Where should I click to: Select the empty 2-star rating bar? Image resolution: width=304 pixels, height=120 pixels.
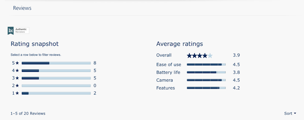tap(56, 86)
